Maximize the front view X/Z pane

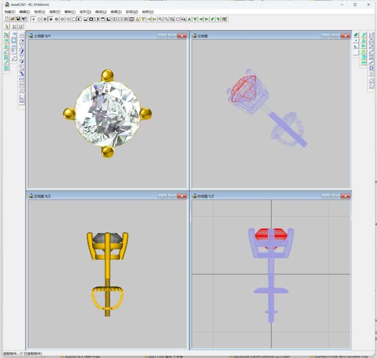[x=172, y=196]
